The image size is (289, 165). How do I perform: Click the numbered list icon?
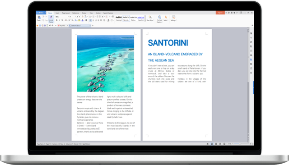point(93,17)
